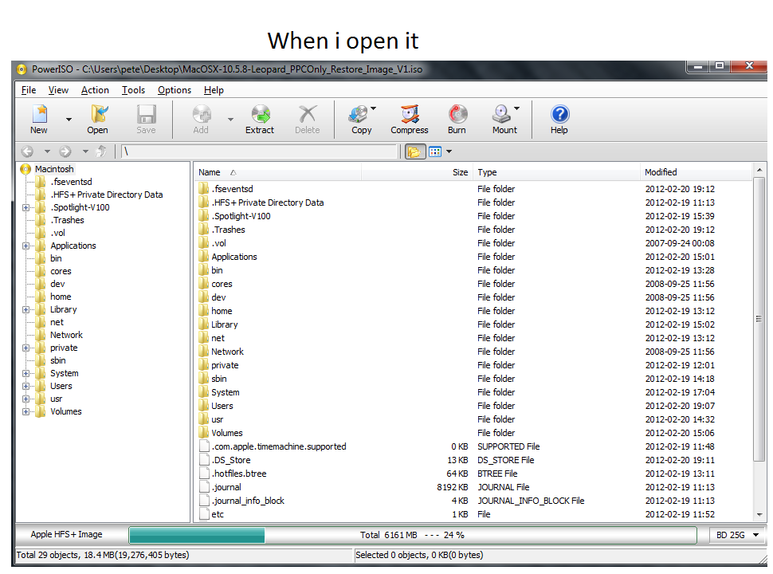This screenshot has height=574, width=773.
Task: Select .com.apple.timemachine.supported file row
Action: pyautogui.click(x=473, y=446)
